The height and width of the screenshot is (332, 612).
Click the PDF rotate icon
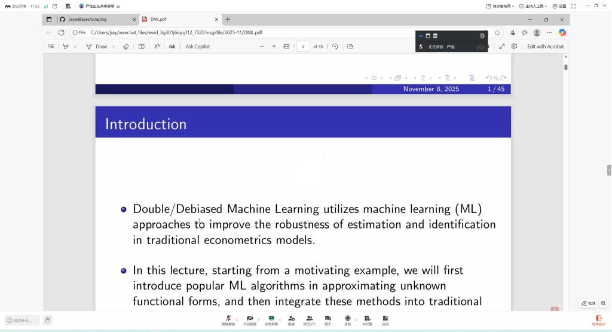(x=335, y=46)
